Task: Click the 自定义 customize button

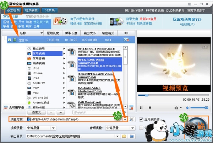Action: click(x=37, y=112)
